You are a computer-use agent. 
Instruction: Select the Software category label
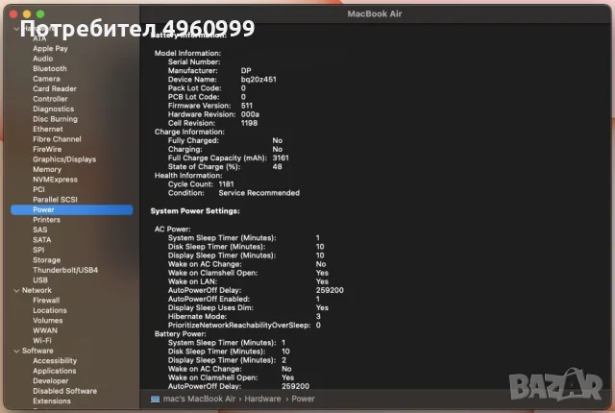[37, 351]
